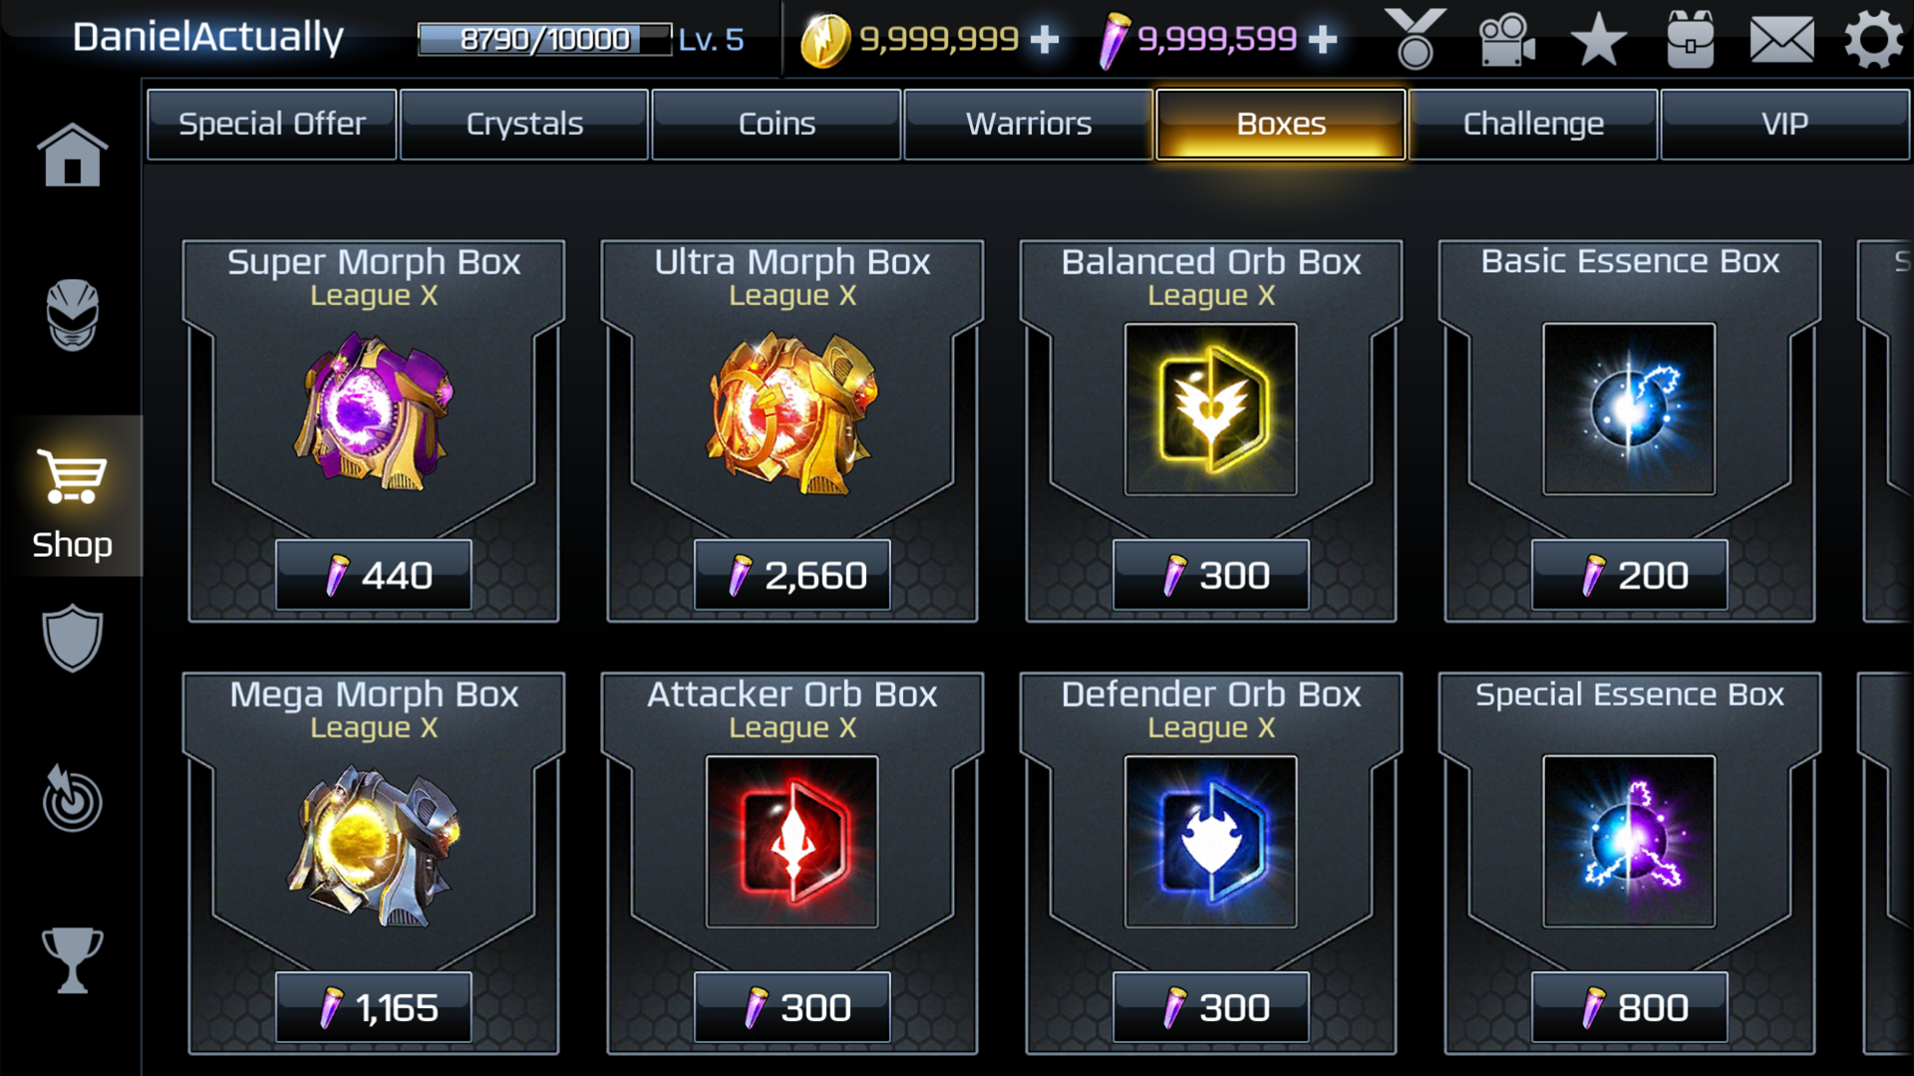Select the Balanced Orb Box thumbnail

[1210, 408]
